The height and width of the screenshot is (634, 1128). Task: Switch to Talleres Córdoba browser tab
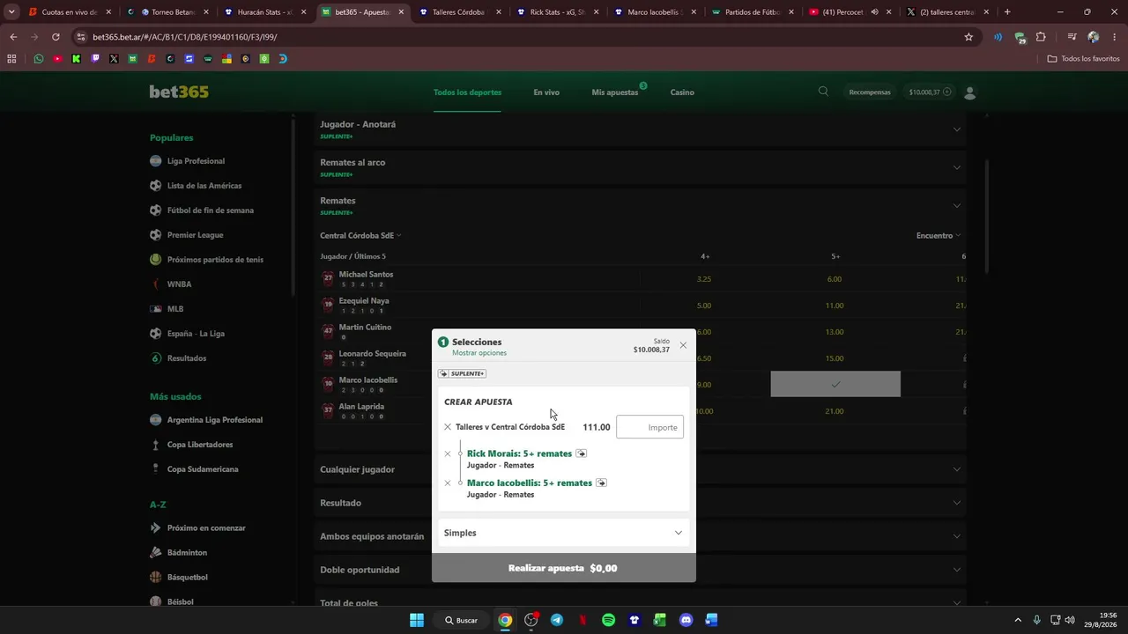458,12
